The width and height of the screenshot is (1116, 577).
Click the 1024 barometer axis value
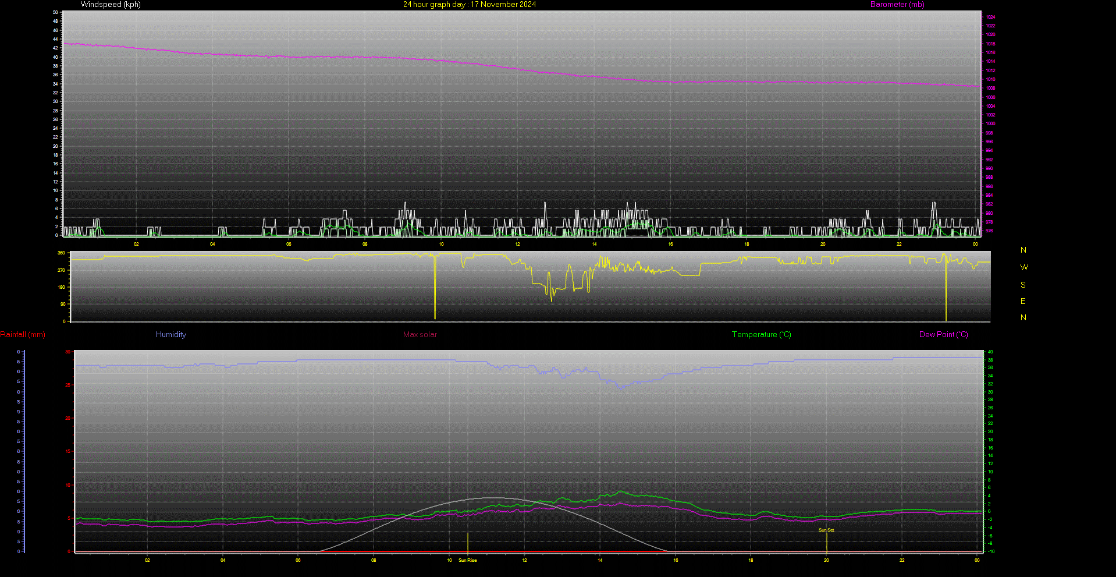[990, 17]
